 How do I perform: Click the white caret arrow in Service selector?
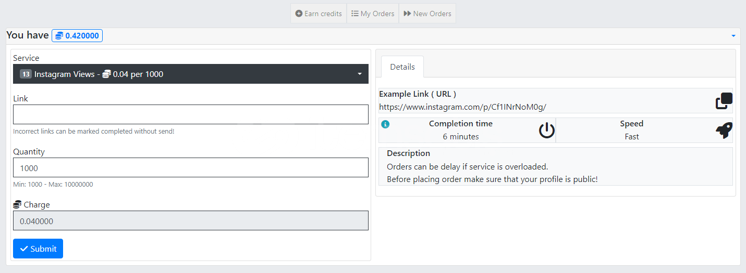click(x=359, y=74)
